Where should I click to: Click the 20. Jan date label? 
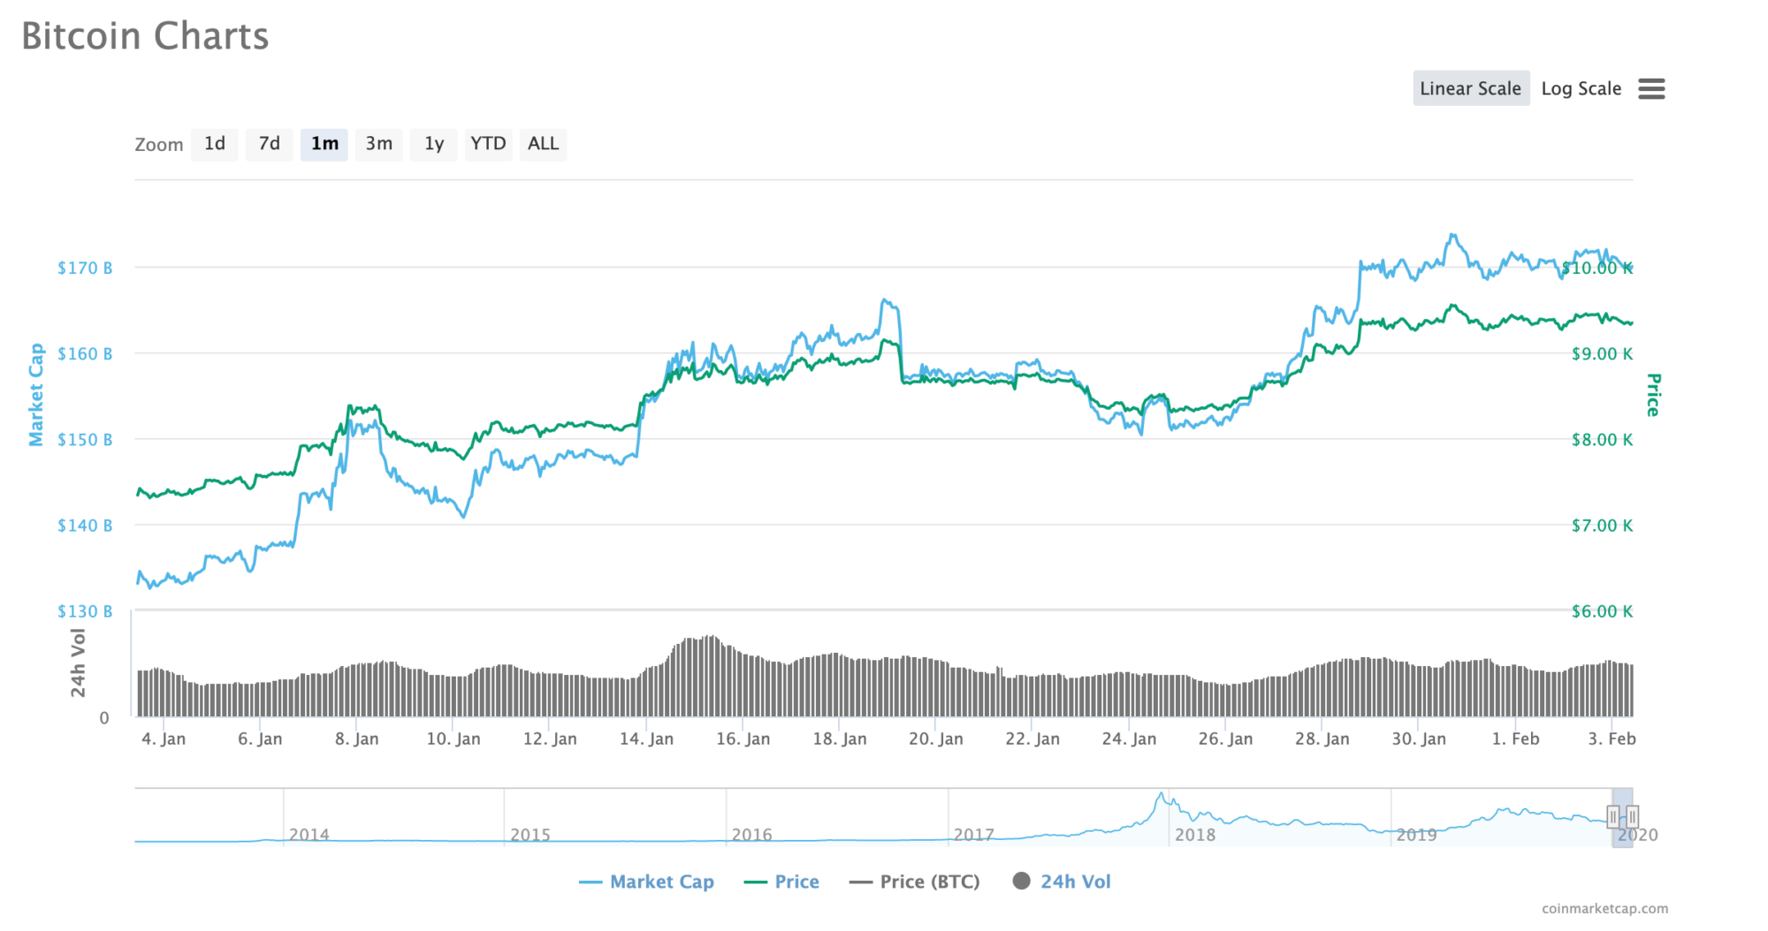click(936, 738)
